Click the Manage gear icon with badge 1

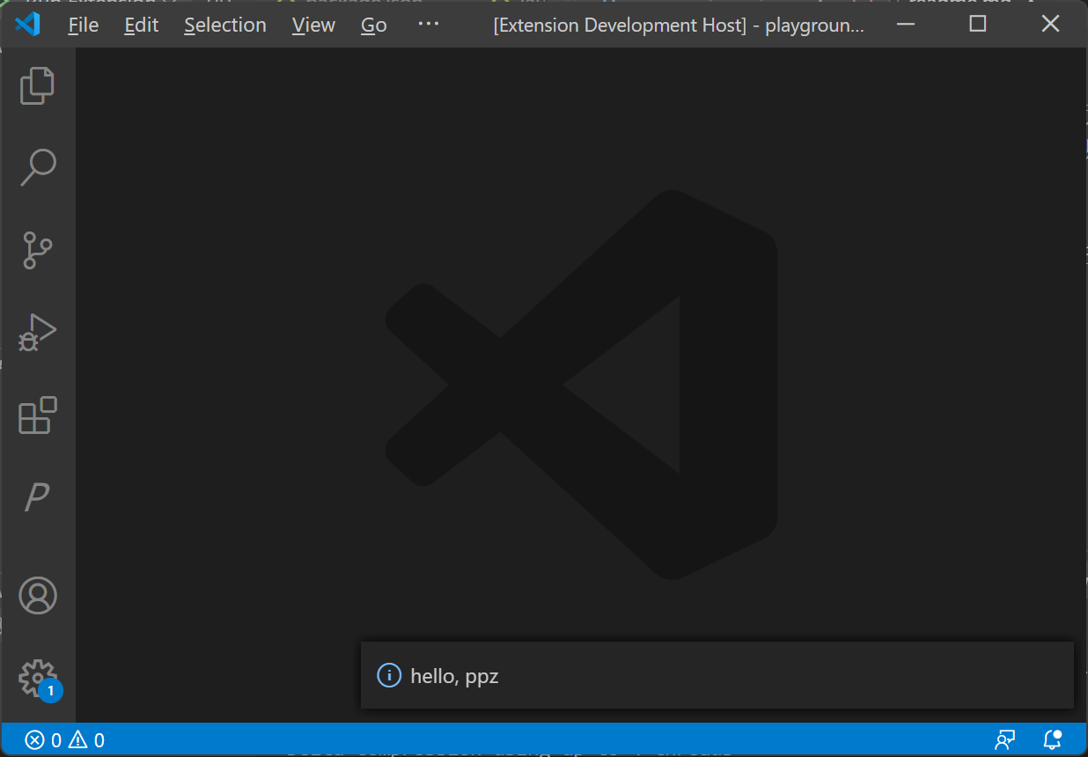coord(37,678)
